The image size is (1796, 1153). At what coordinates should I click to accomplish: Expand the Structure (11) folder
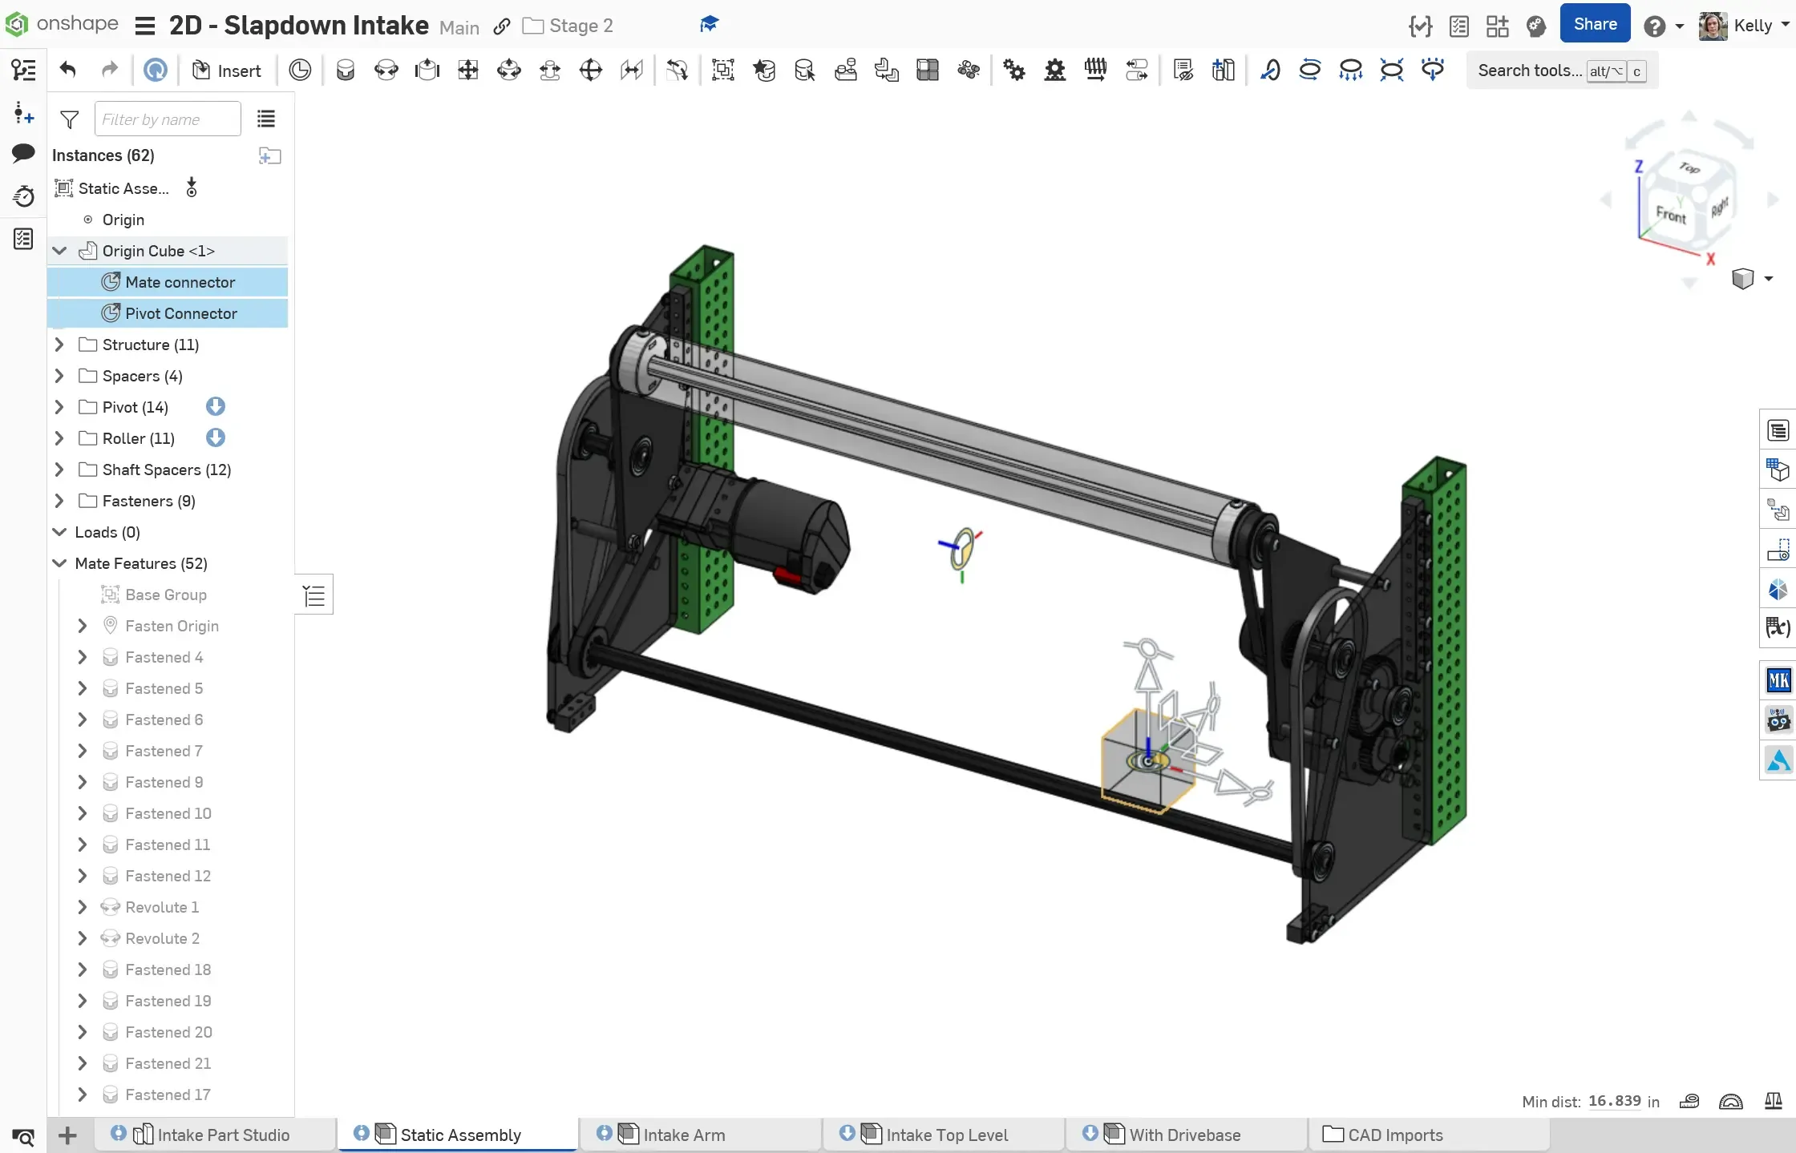coord(59,345)
